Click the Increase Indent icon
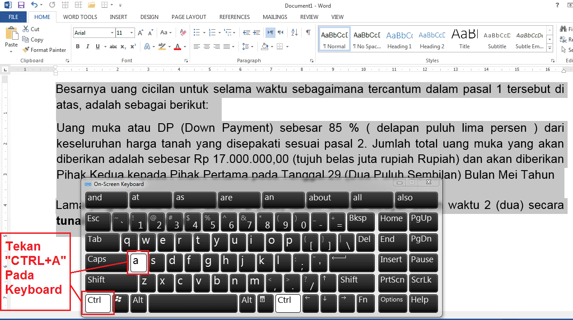573x320 pixels. coord(256,32)
